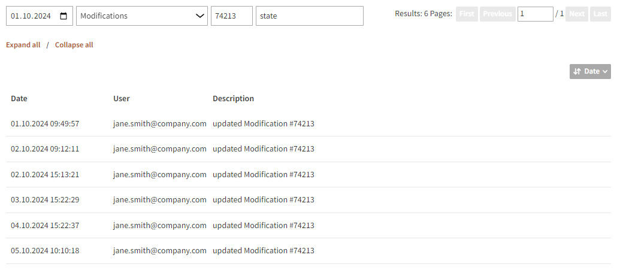Expand the 01.10.2024 09:49:57 log entry
Viewport: 617px width, 270px height.
(x=45, y=124)
